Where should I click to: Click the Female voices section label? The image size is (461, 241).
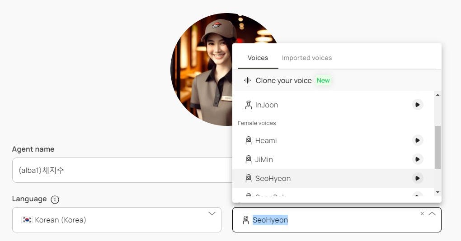pos(257,123)
